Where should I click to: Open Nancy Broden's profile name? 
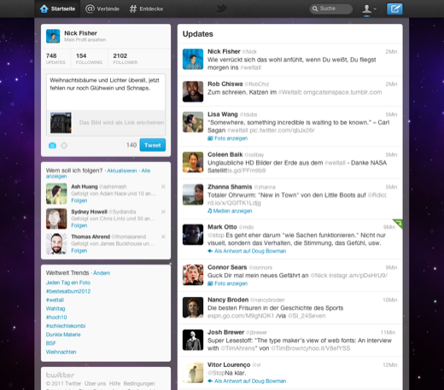pos(228,300)
